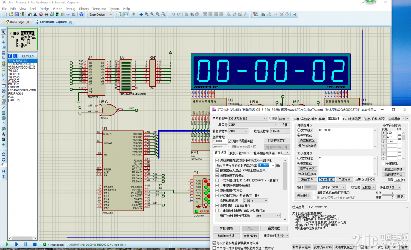This screenshot has height=250, width=411.
Task: Pause the running simulation
Action: pos(25,245)
